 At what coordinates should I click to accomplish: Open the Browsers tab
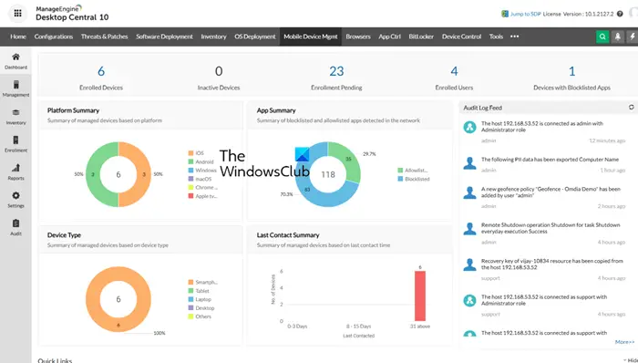[x=358, y=36]
